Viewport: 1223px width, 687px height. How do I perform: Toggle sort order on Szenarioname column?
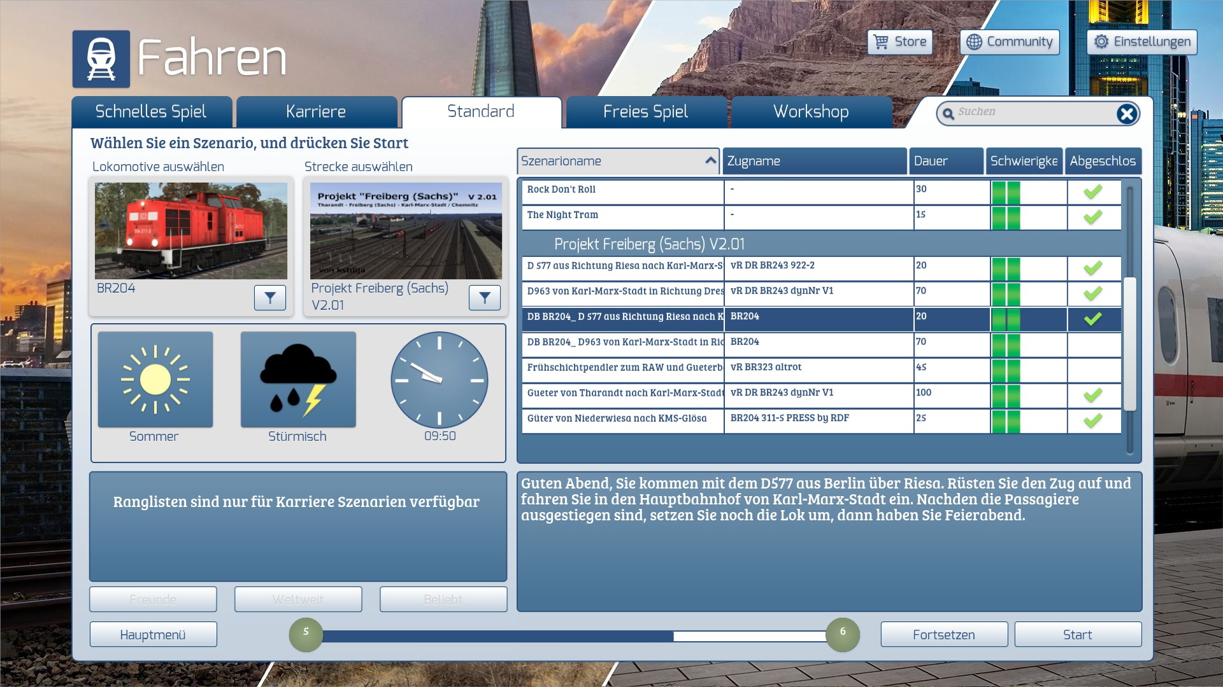coord(710,161)
